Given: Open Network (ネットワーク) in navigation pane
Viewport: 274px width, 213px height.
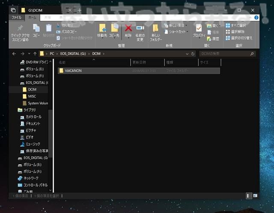Looking at the screenshot, I should (x=28, y=178).
